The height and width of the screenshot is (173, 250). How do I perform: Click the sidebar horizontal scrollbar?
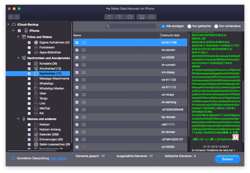[x=32, y=151]
